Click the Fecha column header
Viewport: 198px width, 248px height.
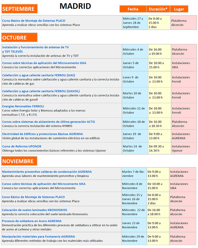[x=133, y=9]
